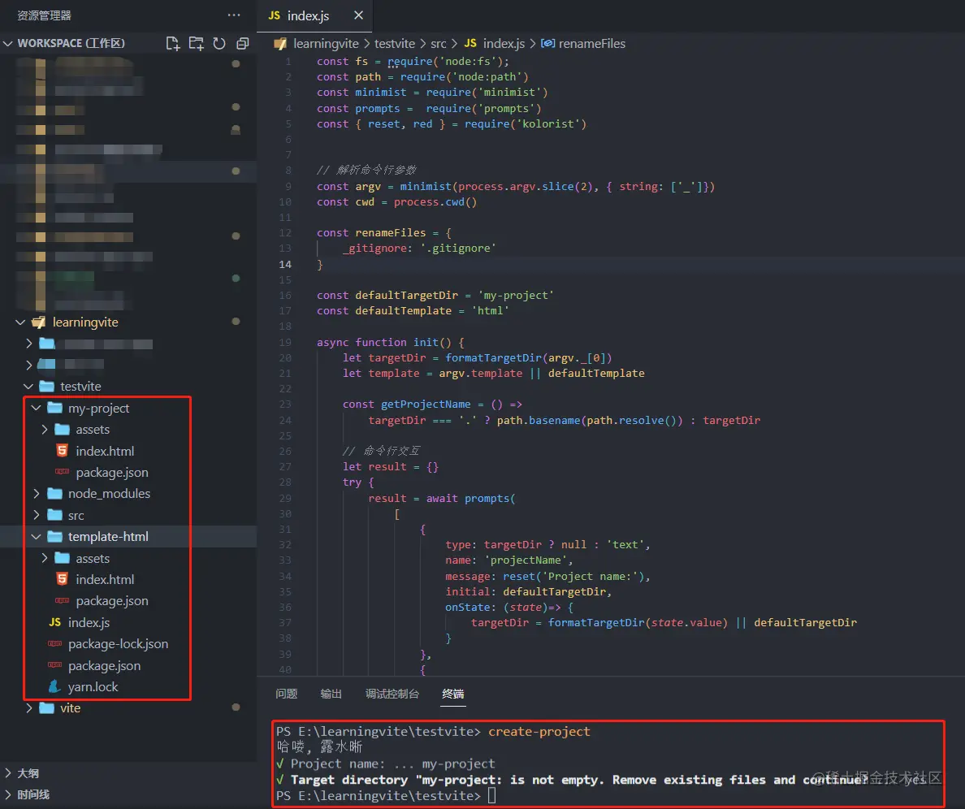Click the npm icon beside package-lock.json

click(54, 643)
